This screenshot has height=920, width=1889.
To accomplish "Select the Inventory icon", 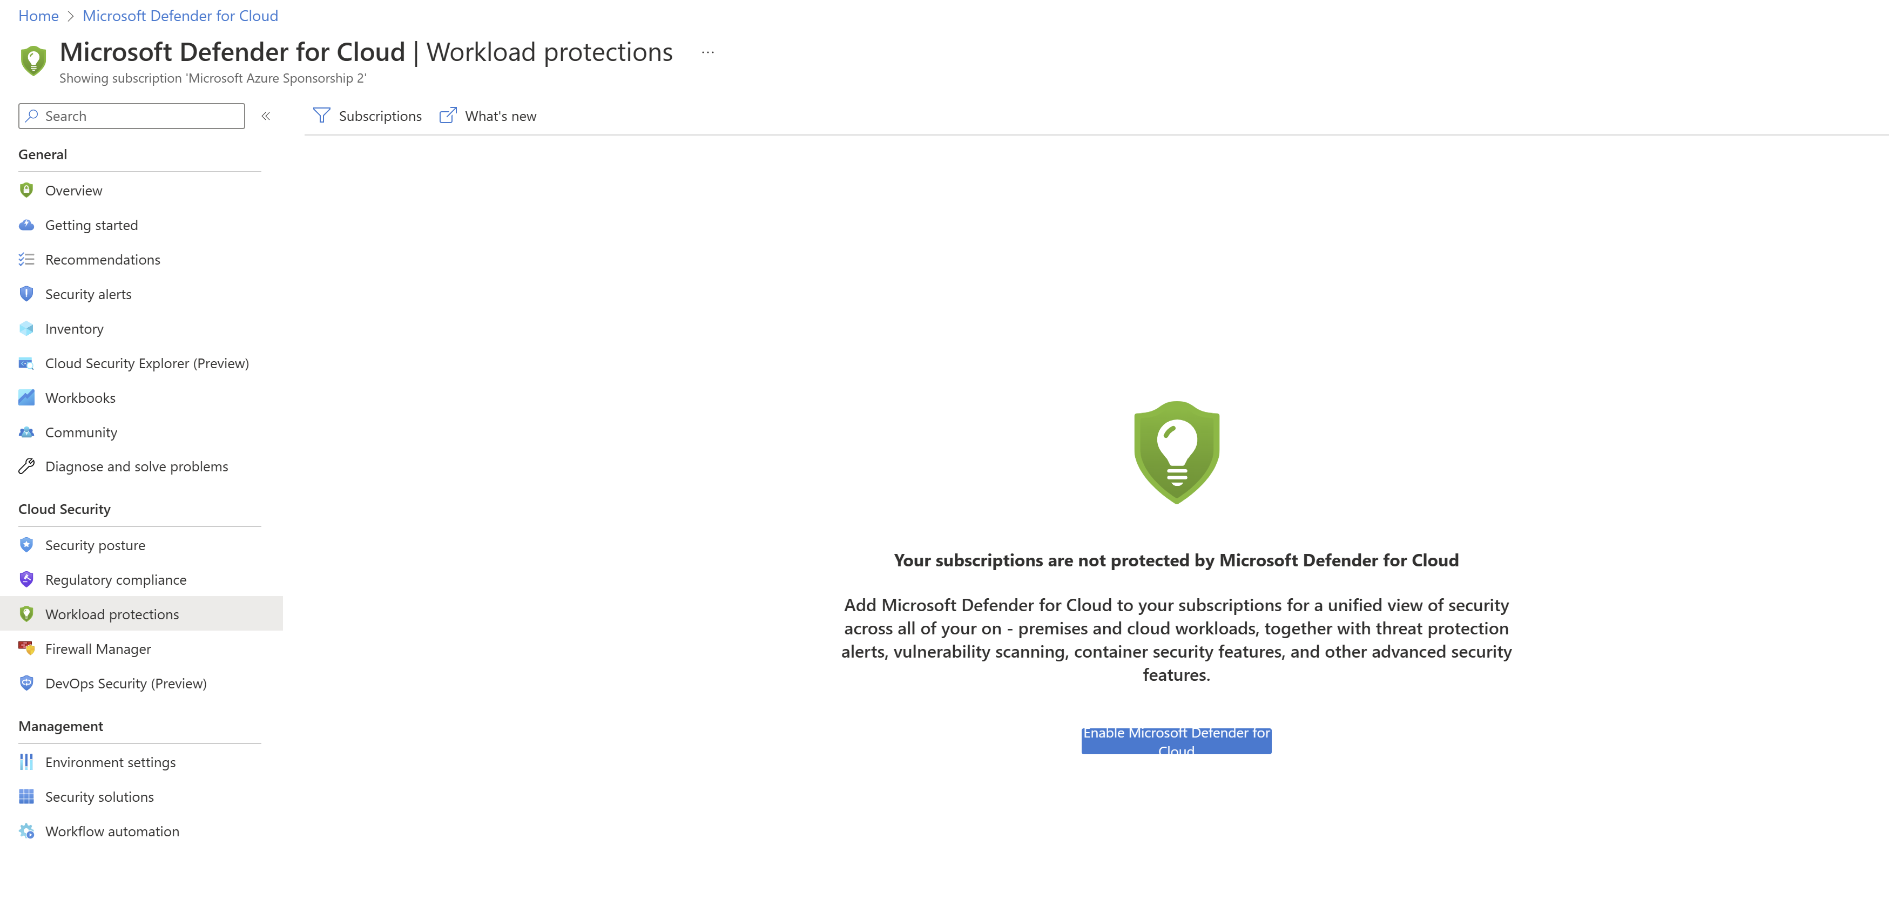I will pyautogui.click(x=26, y=328).
